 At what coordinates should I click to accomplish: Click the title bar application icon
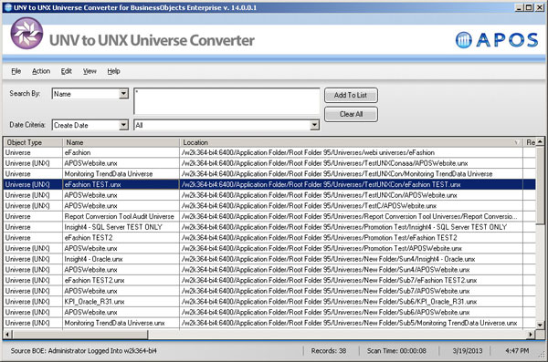pos(8,7)
